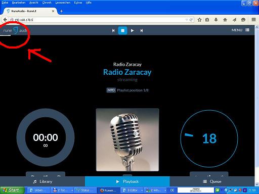
Task: Reload the page with the refresh icon
Action: (x=191, y=20)
